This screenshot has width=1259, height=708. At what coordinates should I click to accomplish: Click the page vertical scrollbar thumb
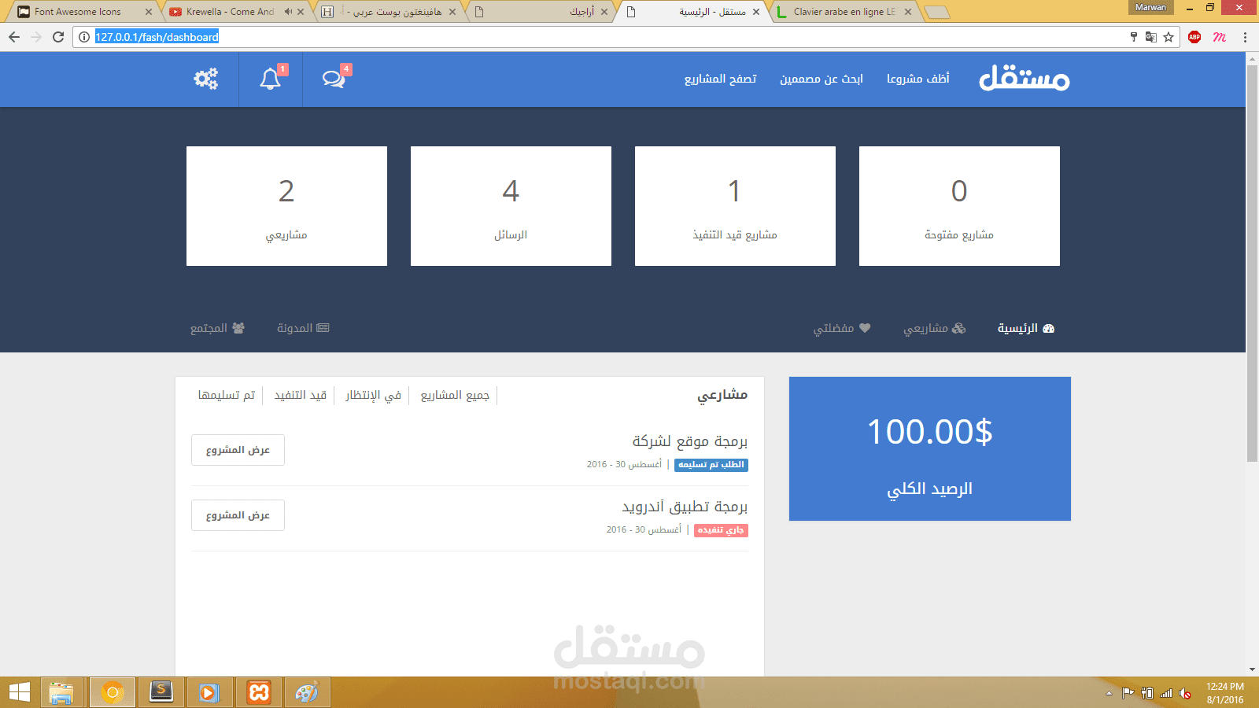point(1252,264)
